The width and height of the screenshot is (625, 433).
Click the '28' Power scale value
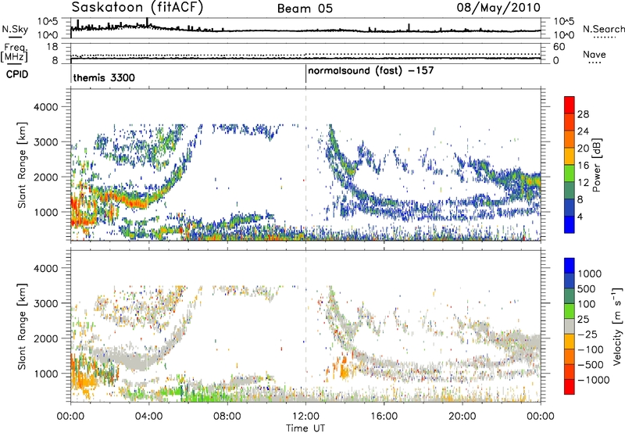tap(583, 114)
